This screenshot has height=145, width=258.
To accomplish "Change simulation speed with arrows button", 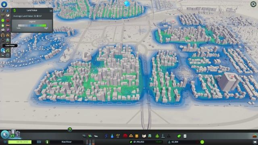I will pyautogui.click(x=39, y=142).
